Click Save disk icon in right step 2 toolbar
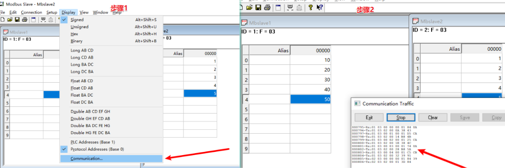505x168 pixels. point(258,7)
